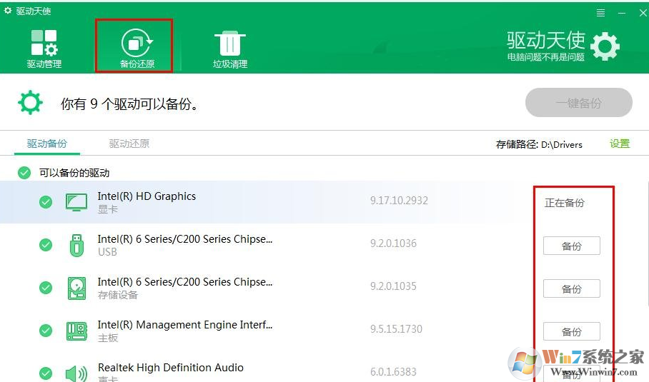Open the 驱动管理 driver management section
The image size is (649, 382).
tap(44, 49)
